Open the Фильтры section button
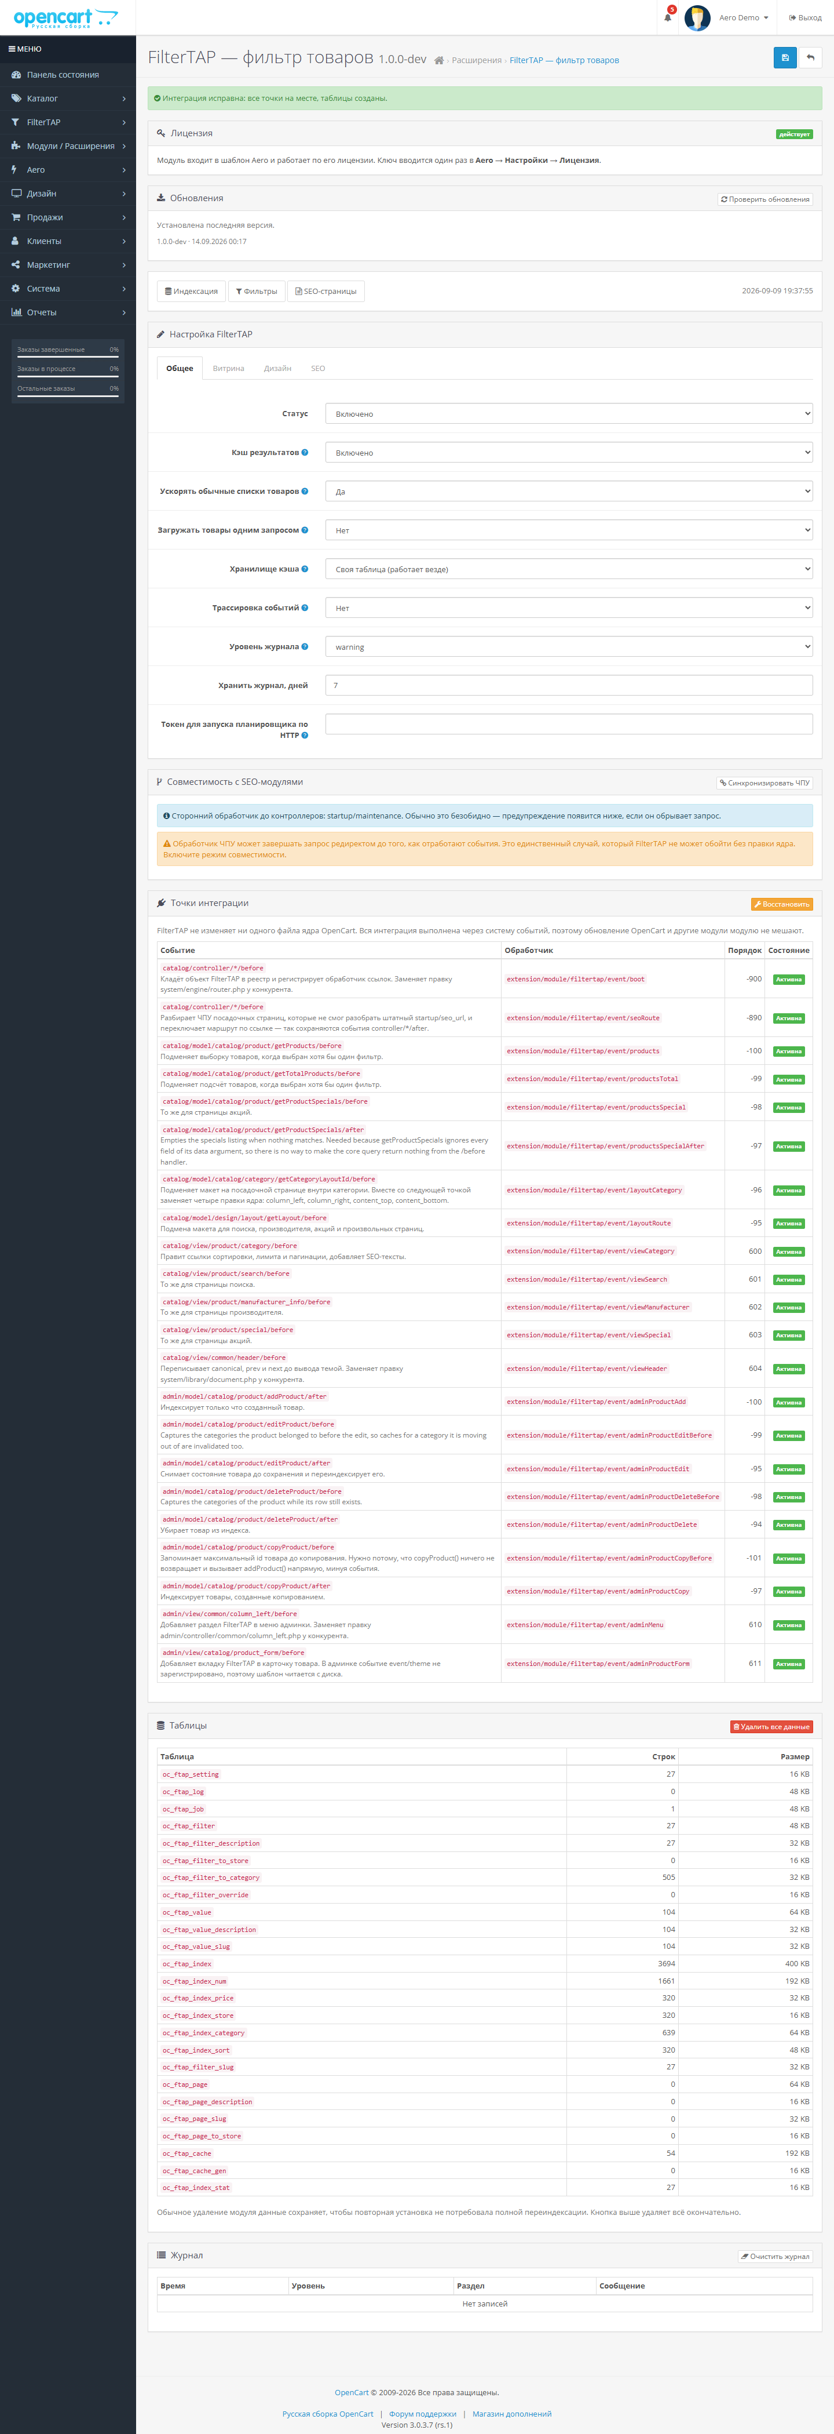834x2434 pixels. click(257, 291)
